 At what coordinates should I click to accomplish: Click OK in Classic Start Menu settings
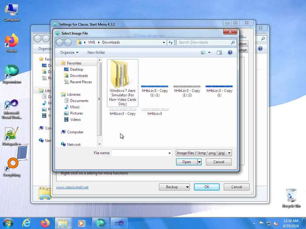(x=207, y=187)
